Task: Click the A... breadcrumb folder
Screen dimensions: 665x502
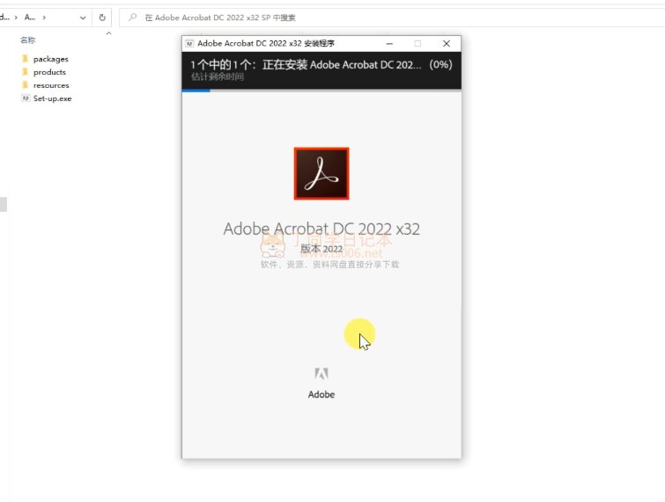Action: (30, 18)
